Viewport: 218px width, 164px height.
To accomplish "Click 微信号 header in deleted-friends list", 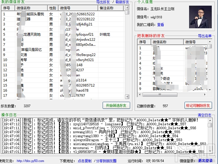I will pyautogui.click(x=196, y=42).
